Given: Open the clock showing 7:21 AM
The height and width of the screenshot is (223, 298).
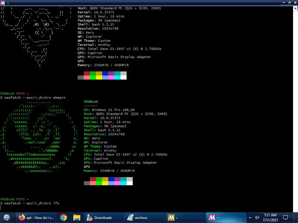Looking at the screenshot, I should pos(270,217).
